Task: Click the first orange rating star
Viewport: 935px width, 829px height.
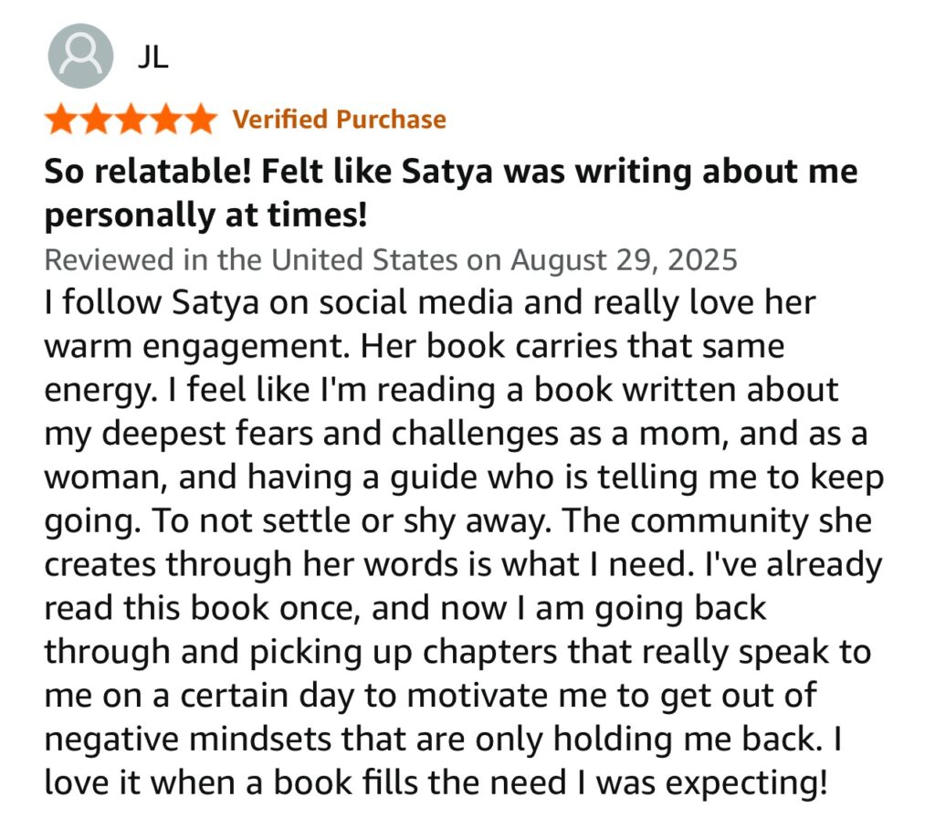Action: [x=61, y=120]
